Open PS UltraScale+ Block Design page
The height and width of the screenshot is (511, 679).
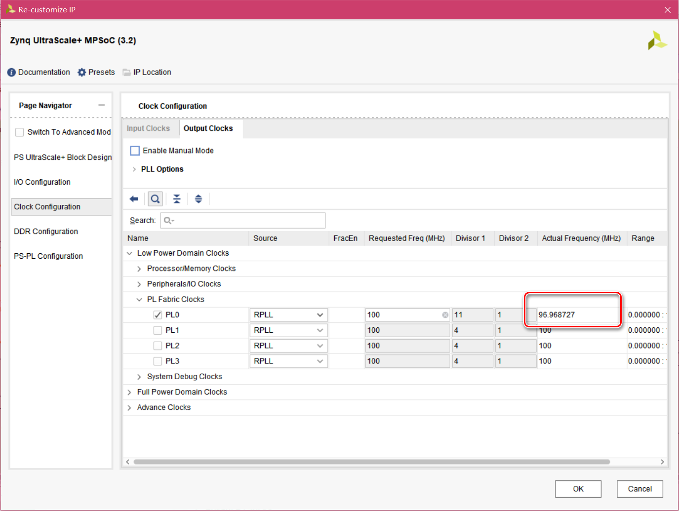63,157
